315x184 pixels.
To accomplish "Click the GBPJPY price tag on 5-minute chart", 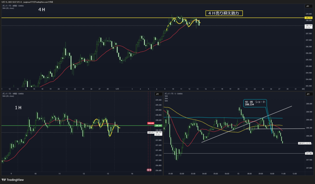I will pyautogui.click(x=302, y=143).
